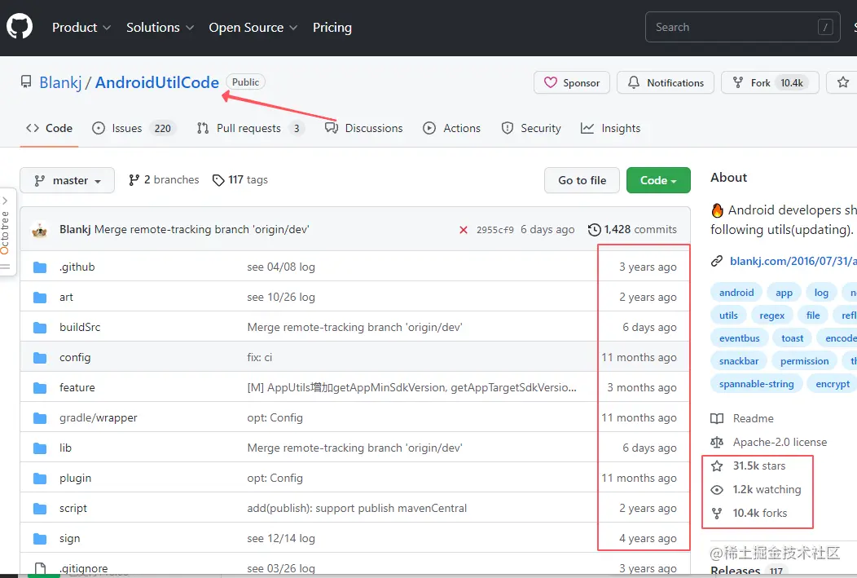The width and height of the screenshot is (857, 578).
Task: Select the encrypt topic tag
Action: click(833, 385)
